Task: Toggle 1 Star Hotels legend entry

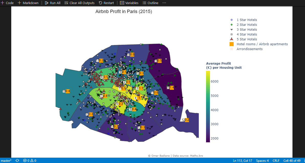Action: tap(244, 20)
